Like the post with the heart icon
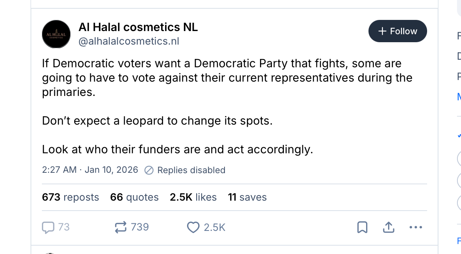This screenshot has height=254, width=461. click(193, 227)
